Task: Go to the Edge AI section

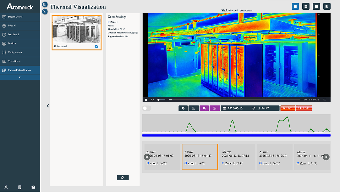Action: [20, 25]
